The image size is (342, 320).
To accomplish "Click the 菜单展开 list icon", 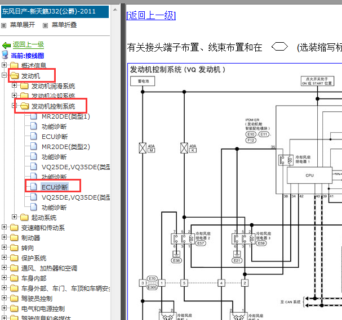I will click(x=4, y=25).
